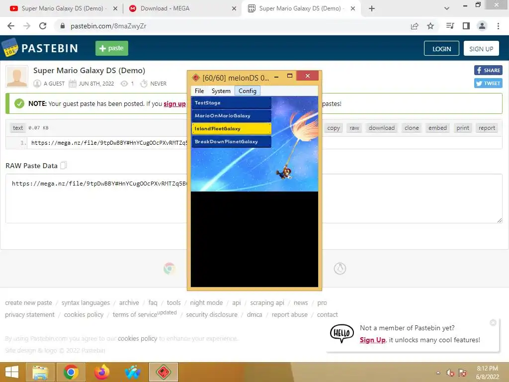Open the syntax languages footer link

click(85, 303)
